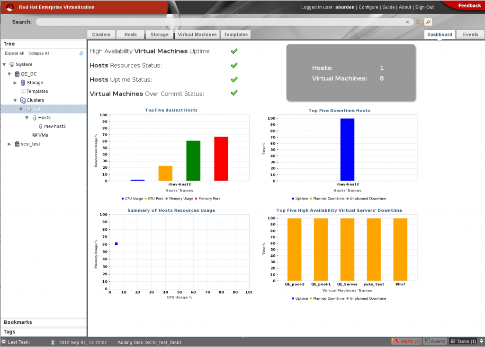Switch to the Hosts tab
This screenshot has height=347, width=485.
131,35
